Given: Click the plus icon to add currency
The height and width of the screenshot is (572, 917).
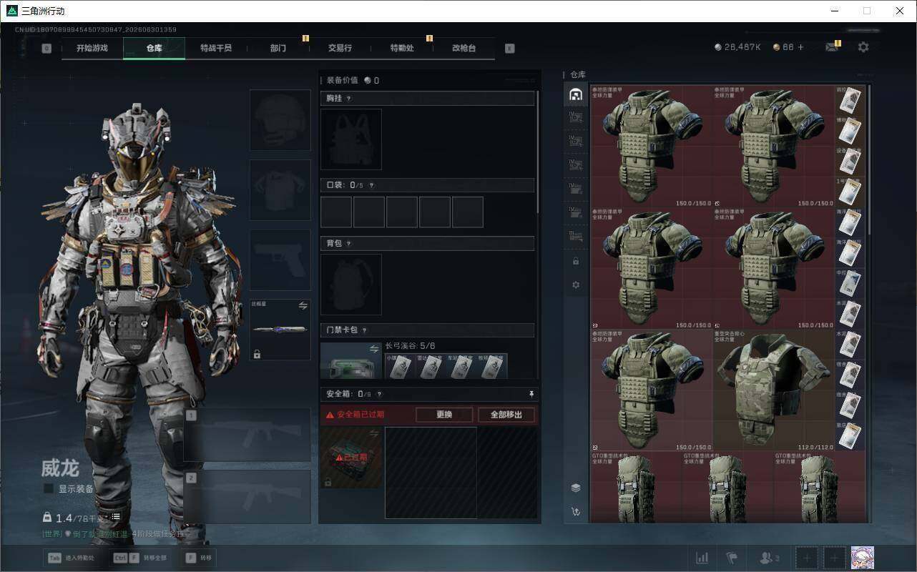Looking at the screenshot, I should pyautogui.click(x=800, y=47).
